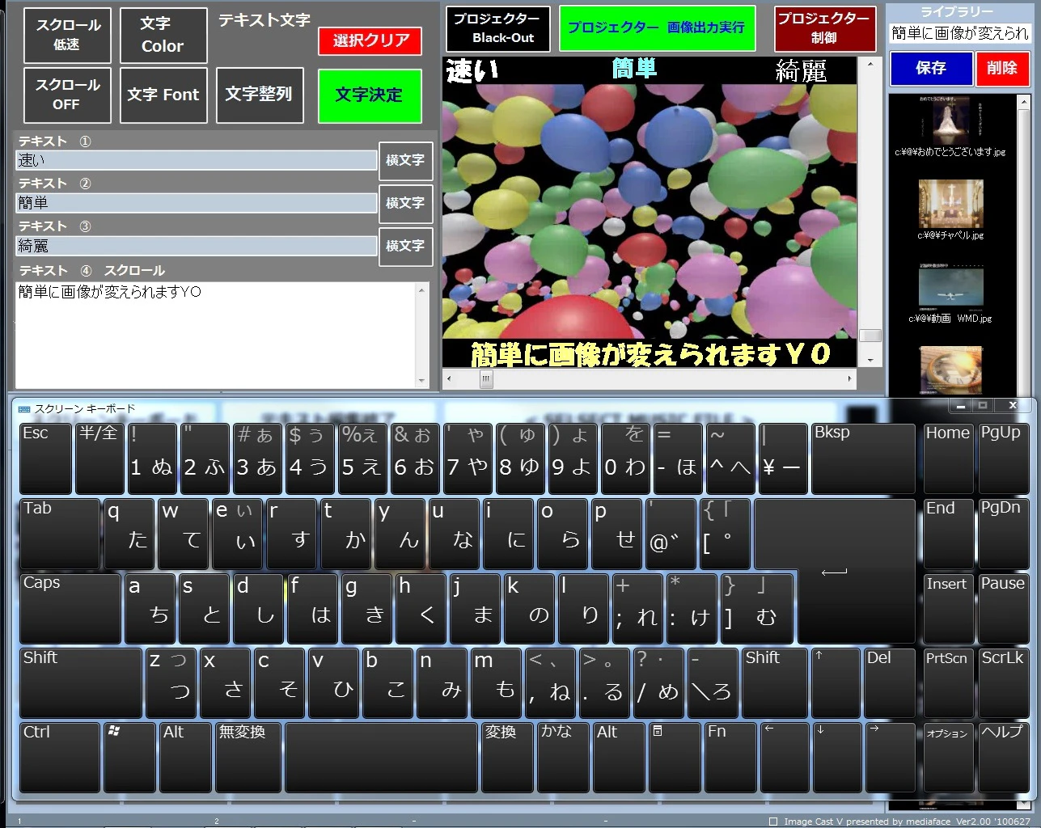1041x828 pixels.
Task: Confirm text with green 文字決定 button
Action: coord(370,95)
